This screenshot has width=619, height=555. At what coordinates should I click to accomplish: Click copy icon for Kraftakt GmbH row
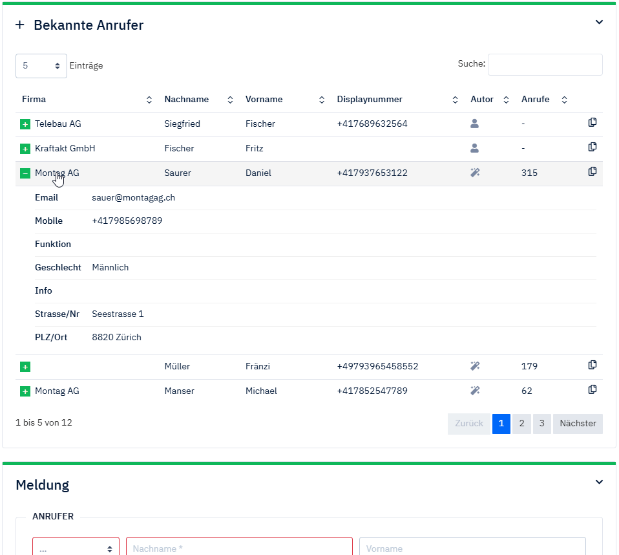[x=592, y=147]
